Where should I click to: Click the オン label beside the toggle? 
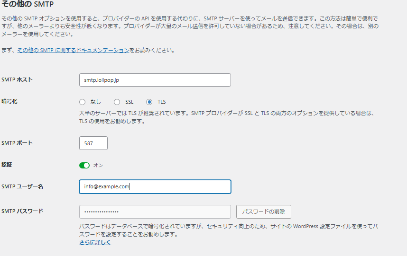pos(98,165)
